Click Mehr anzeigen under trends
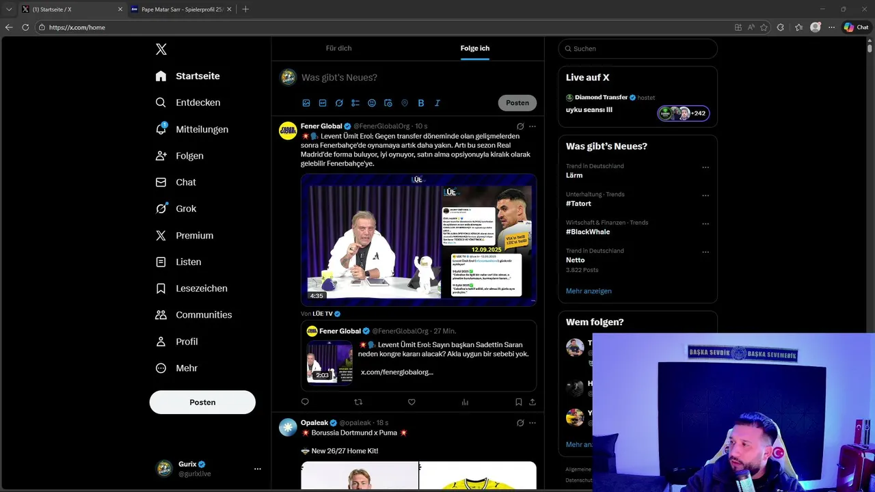The image size is (875, 492). point(589,291)
